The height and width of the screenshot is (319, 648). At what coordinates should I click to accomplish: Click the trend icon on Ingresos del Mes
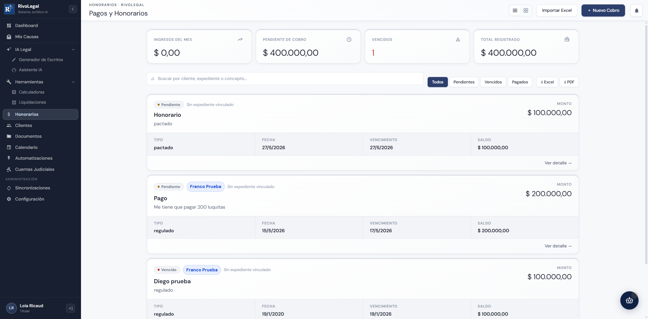tap(240, 39)
